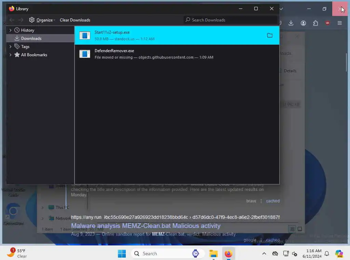Screen dimensions: 350x260
Task: Click the uBlock Origin toolbar icon
Action: 327,23
